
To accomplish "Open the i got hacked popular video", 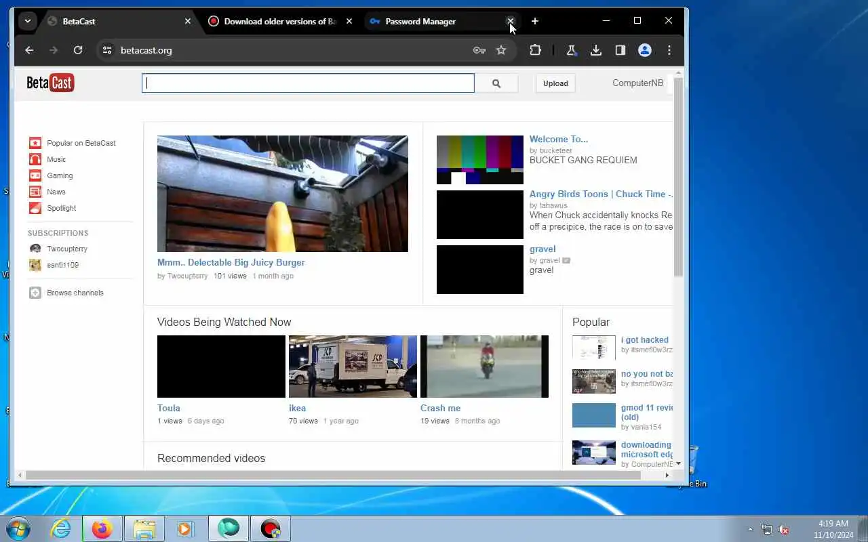I will click(x=645, y=340).
